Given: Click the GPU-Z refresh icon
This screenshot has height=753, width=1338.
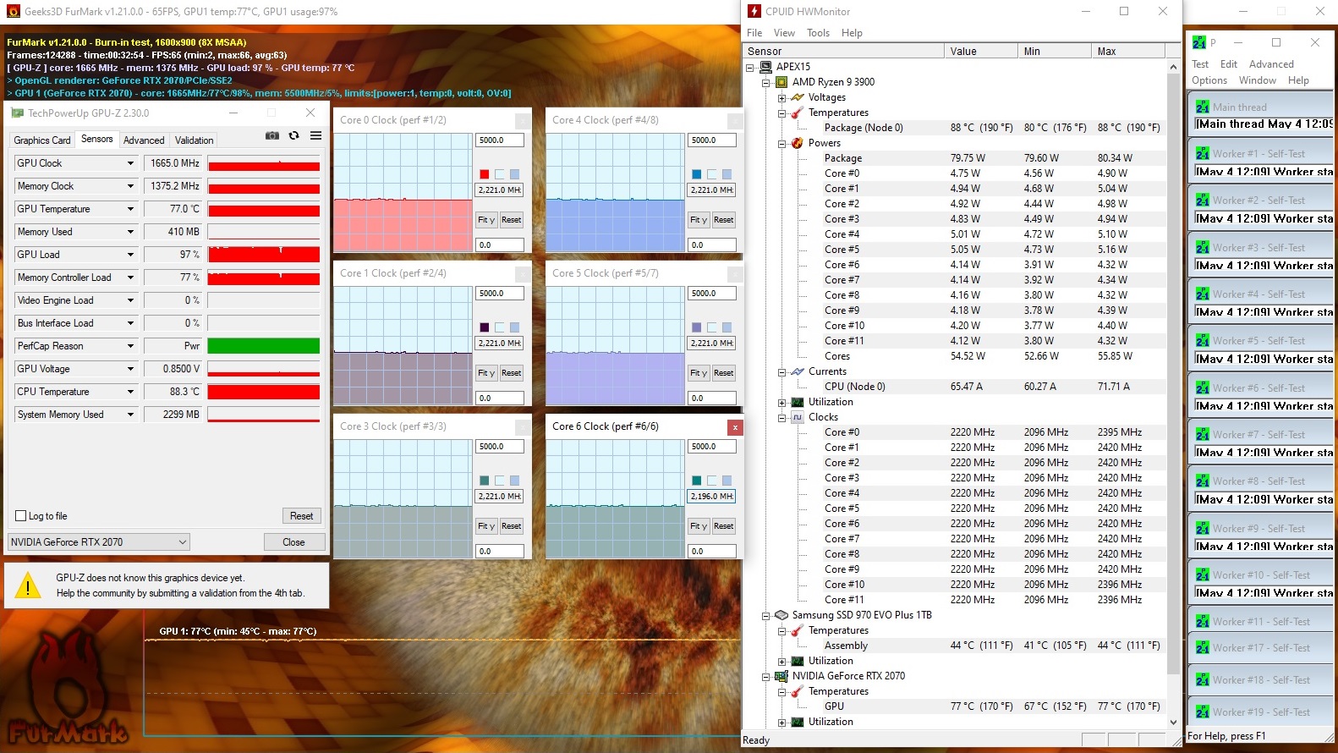Looking at the screenshot, I should click(293, 135).
